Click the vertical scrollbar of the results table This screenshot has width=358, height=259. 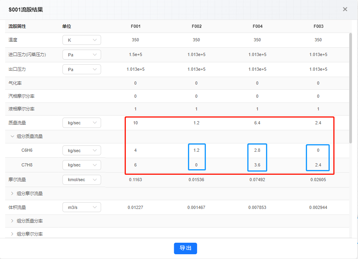350,88
